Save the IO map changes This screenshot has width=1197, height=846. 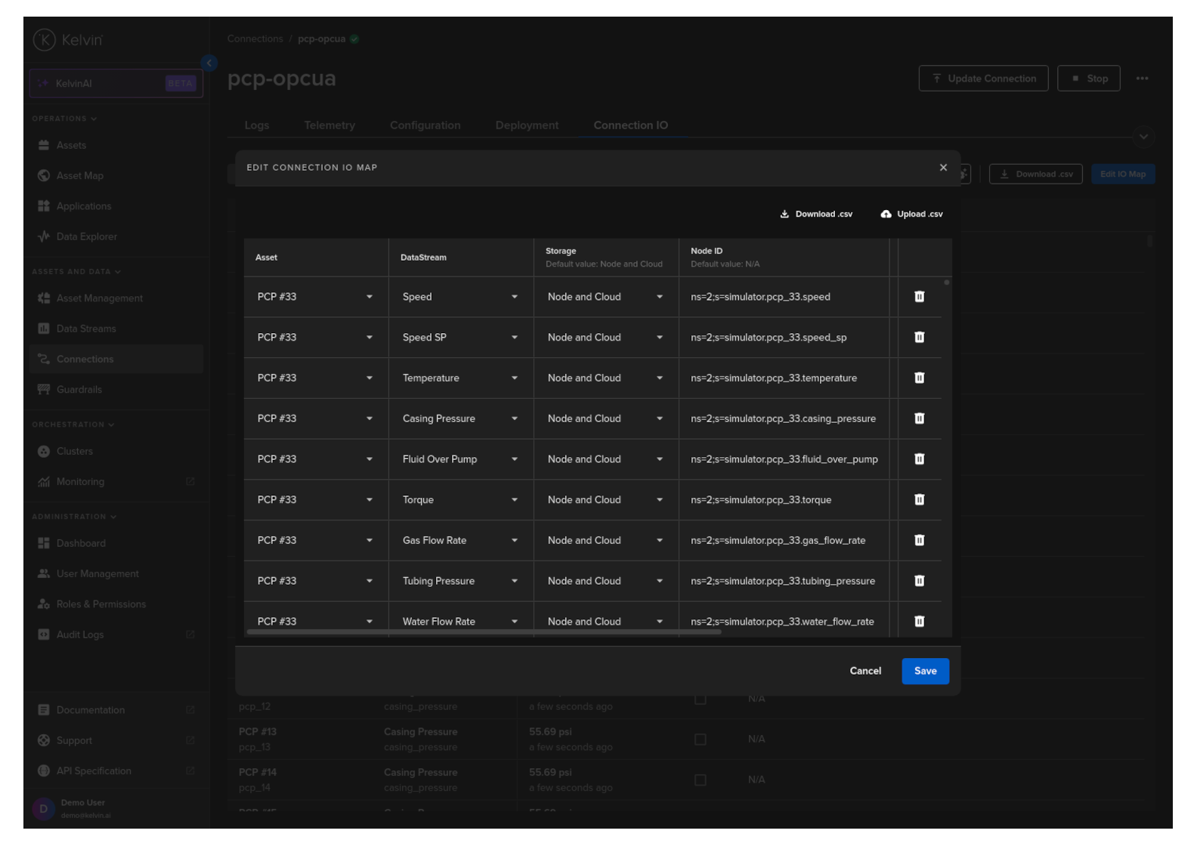tap(925, 671)
